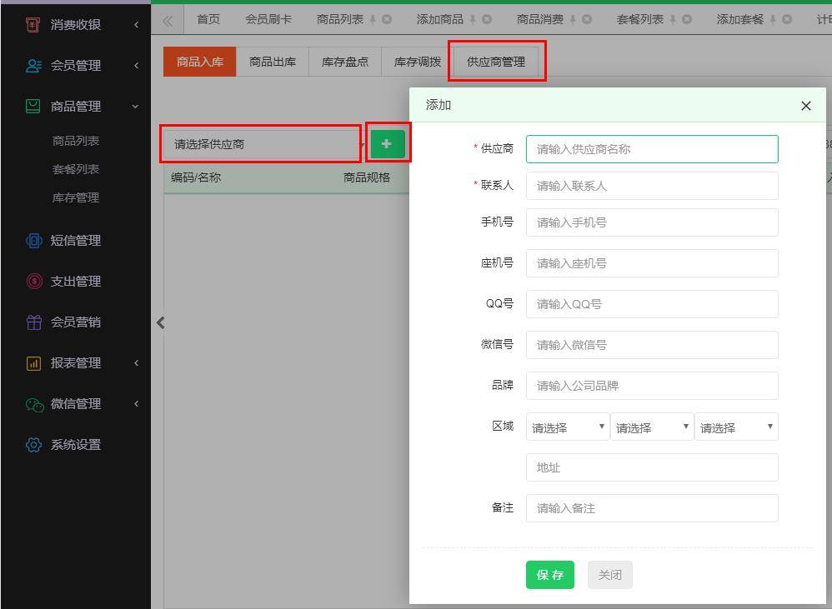
Task: Click the 微信管理 WeChat icon
Action: pyautogui.click(x=34, y=404)
